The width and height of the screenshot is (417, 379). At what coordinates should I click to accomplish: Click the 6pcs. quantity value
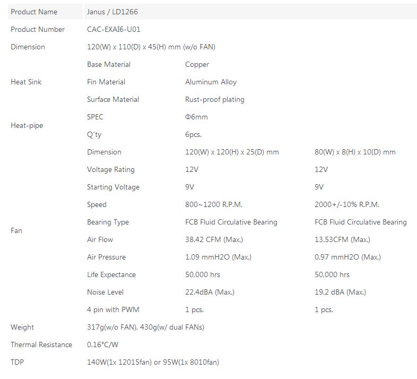click(x=193, y=134)
